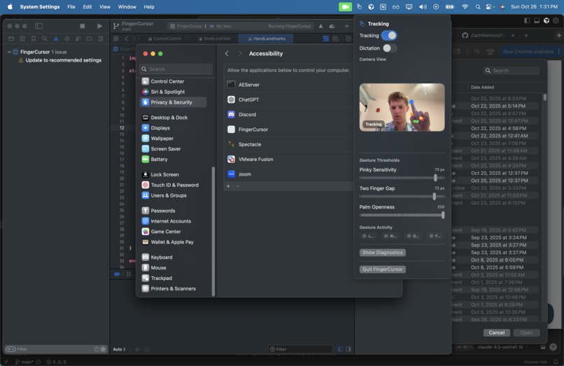Select the VMware Fusion row in Accessibility list

pos(288,159)
